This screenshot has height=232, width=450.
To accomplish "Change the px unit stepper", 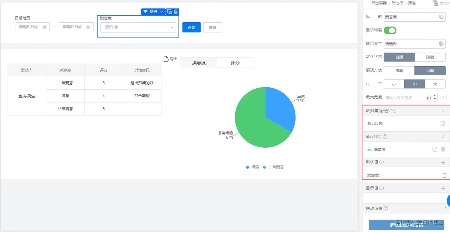I will [x=435, y=97].
